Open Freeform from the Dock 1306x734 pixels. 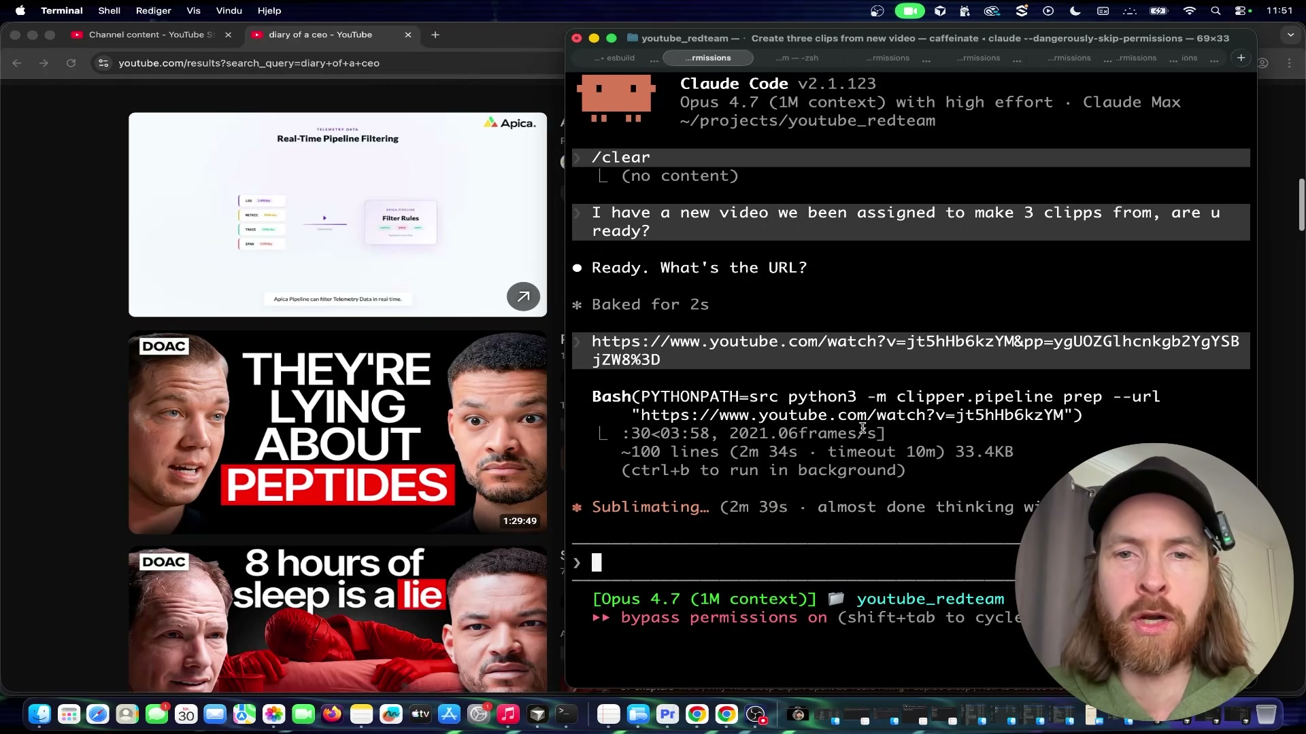pyautogui.click(x=390, y=714)
